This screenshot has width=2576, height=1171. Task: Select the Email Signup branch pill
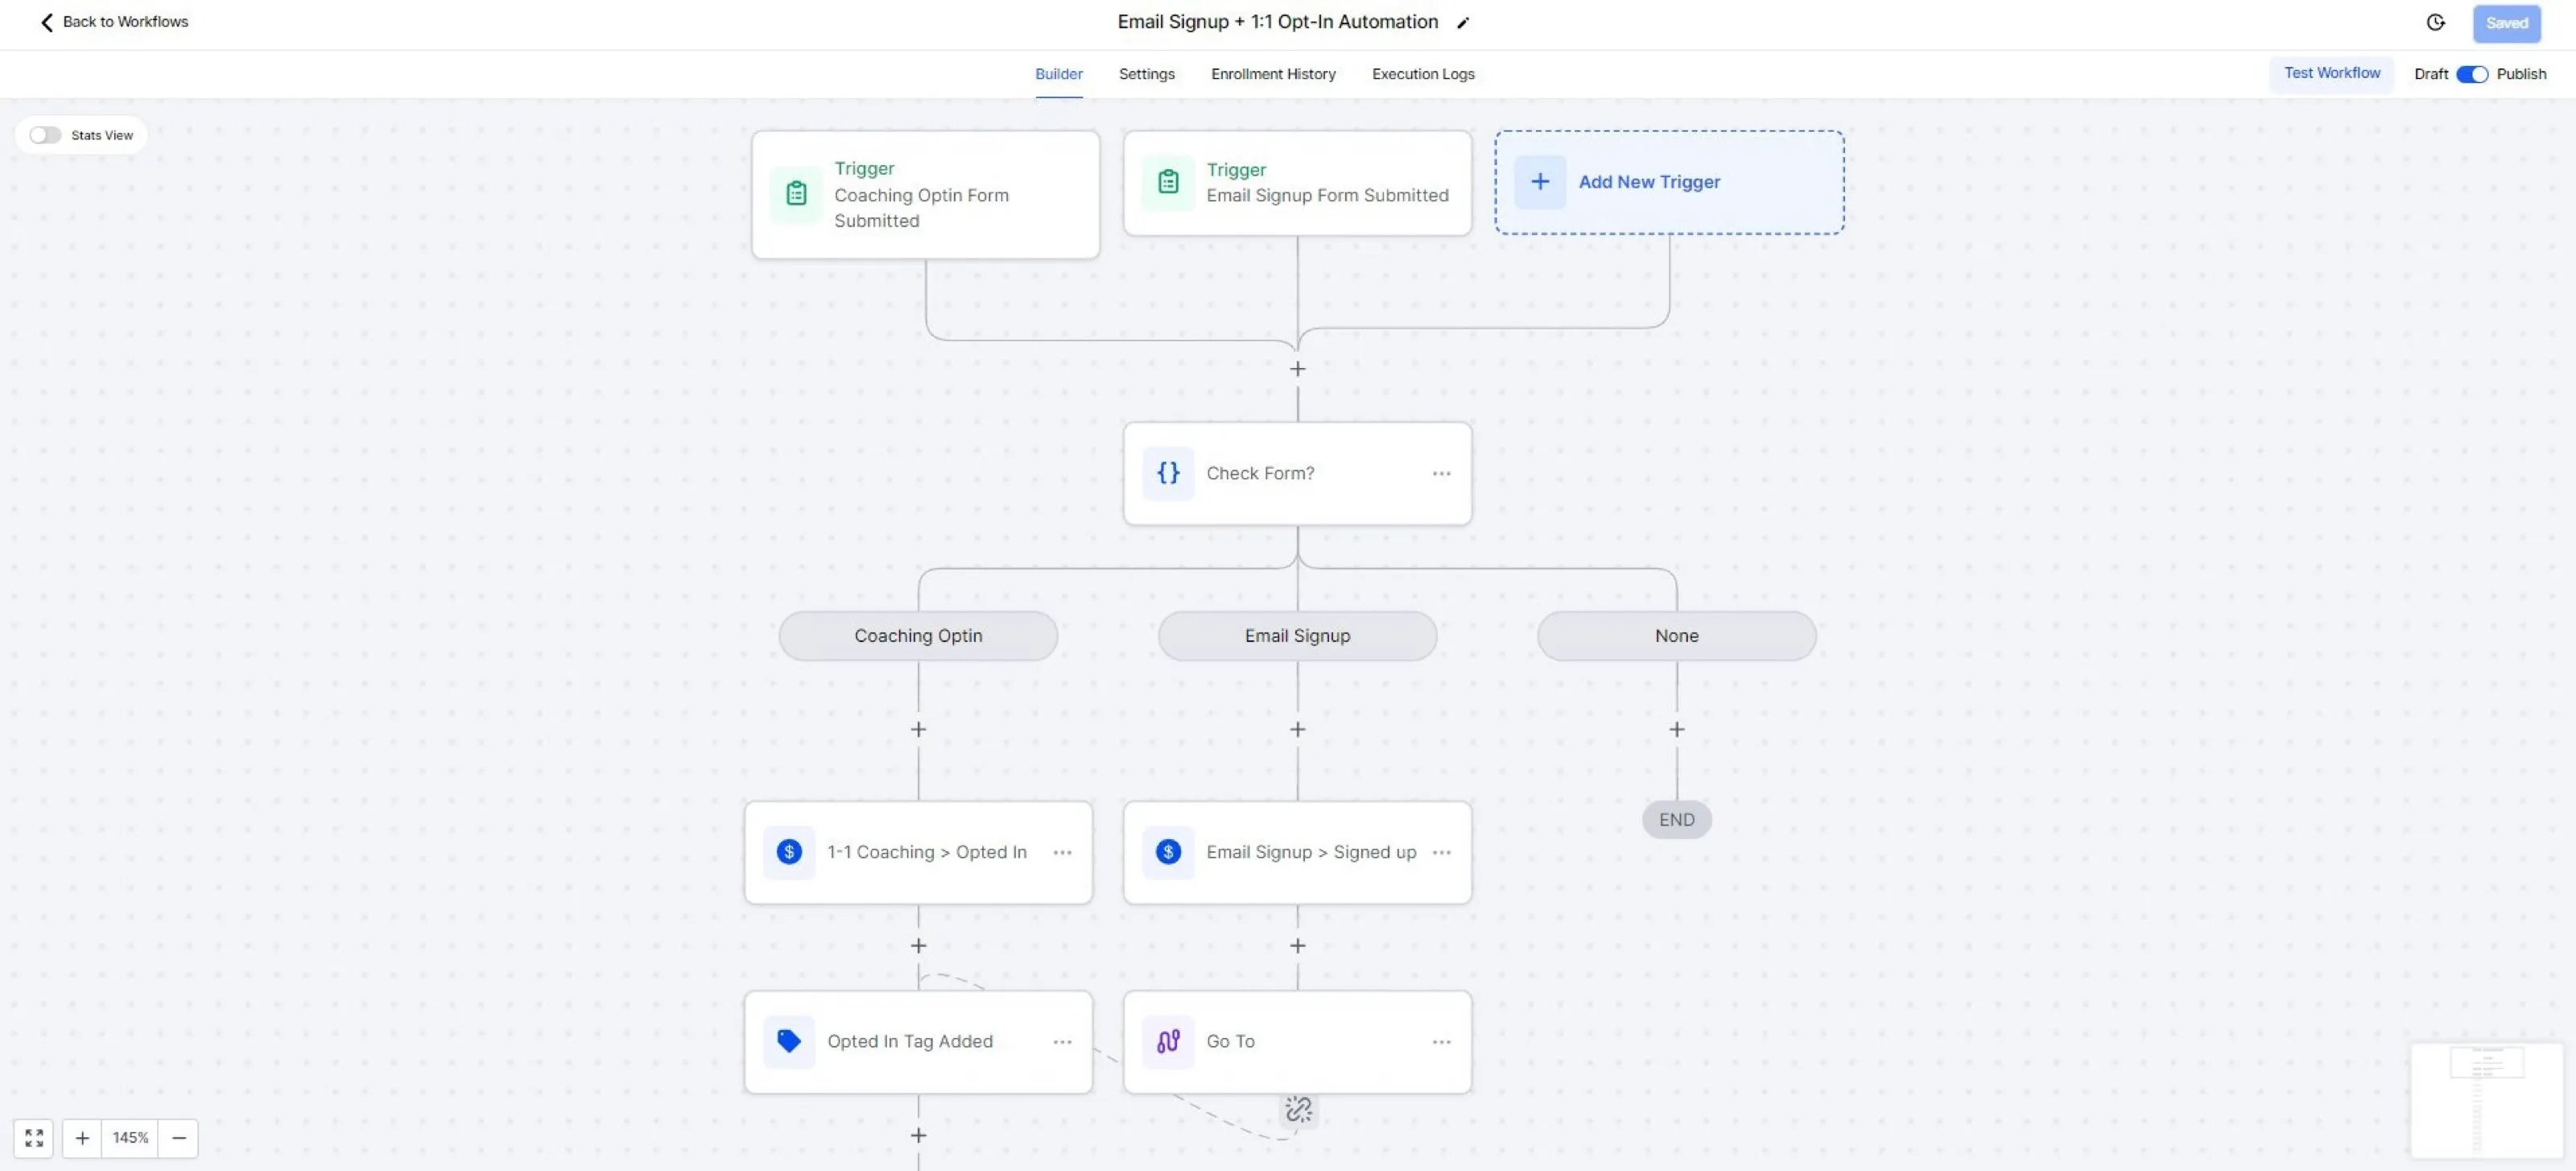click(1297, 635)
